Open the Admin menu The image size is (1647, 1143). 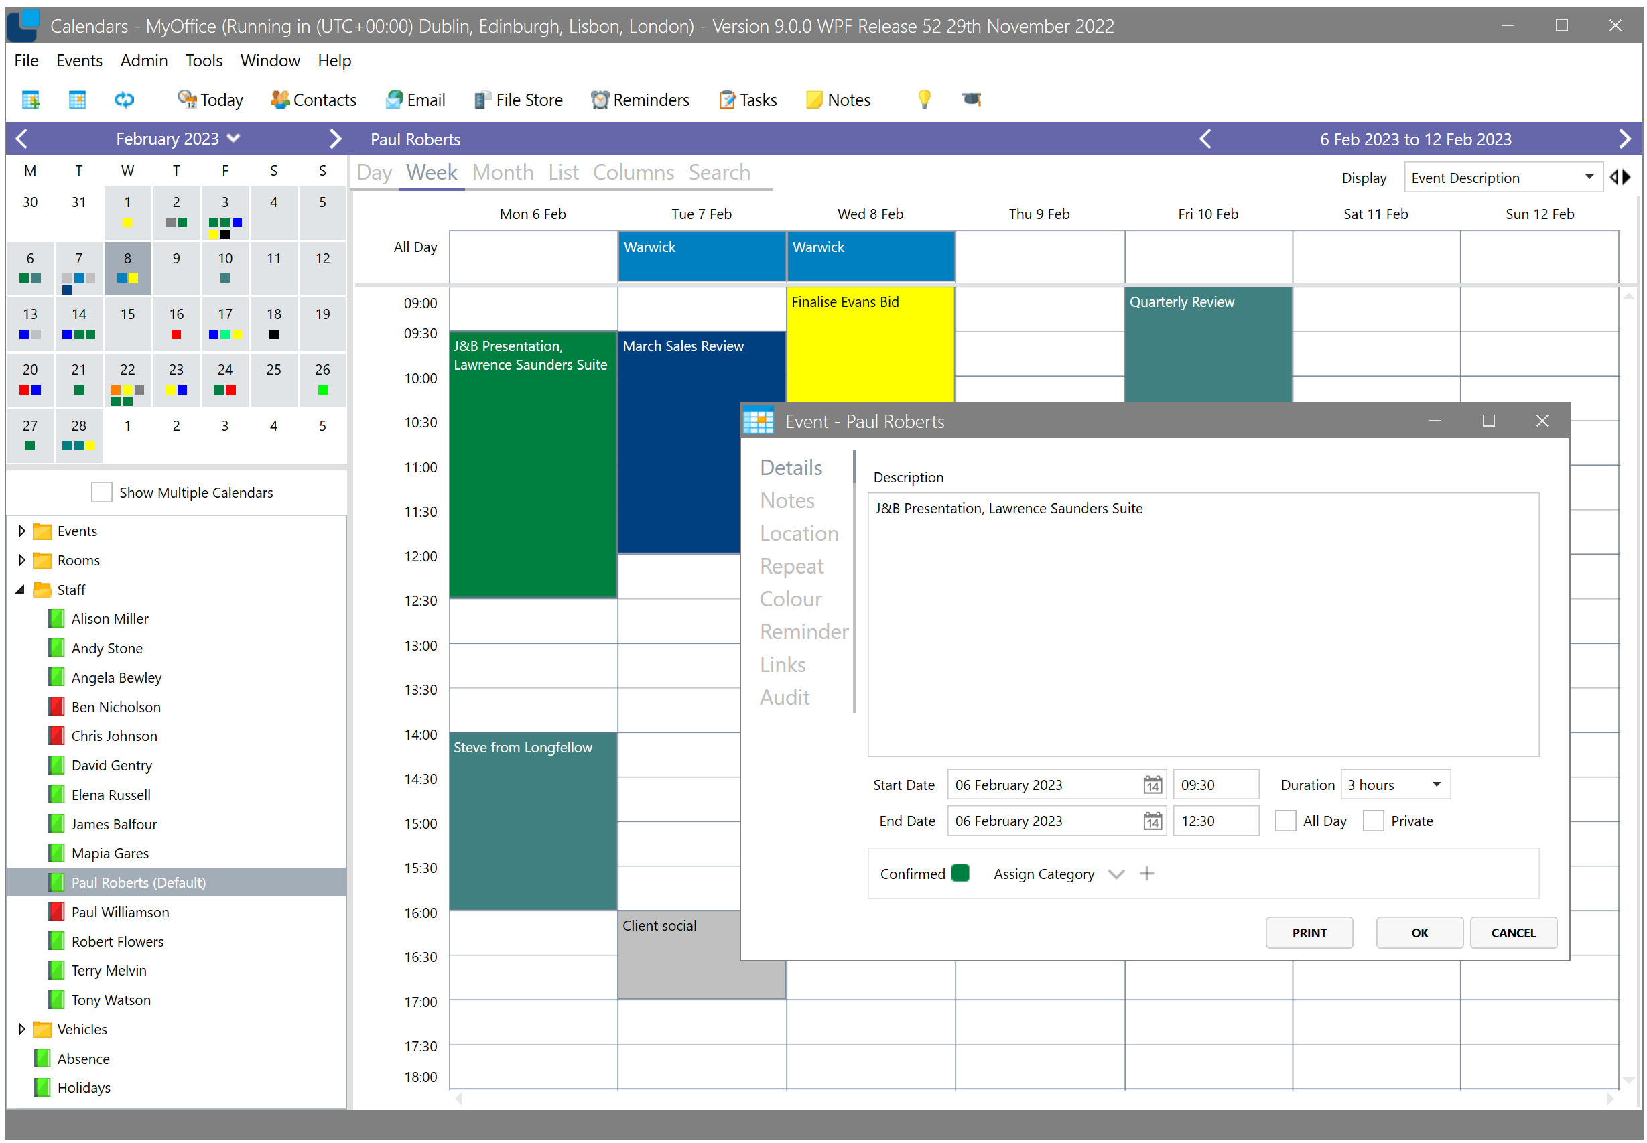click(x=143, y=61)
